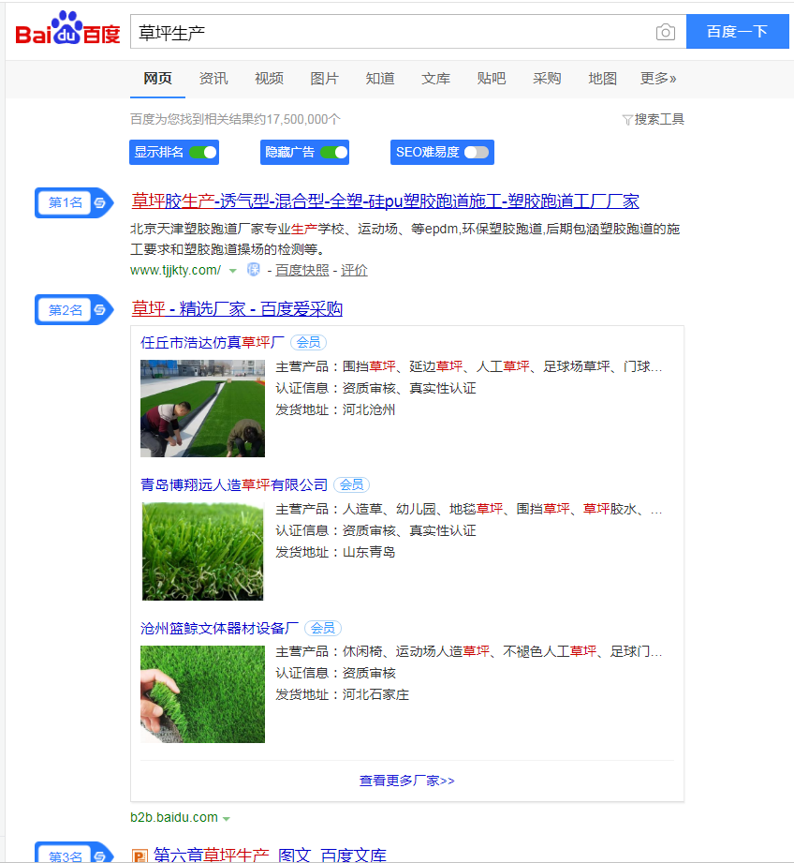
Task: Switch to the 采购 tab
Action: (547, 78)
